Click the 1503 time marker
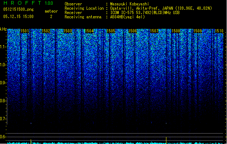 [67, 31]
